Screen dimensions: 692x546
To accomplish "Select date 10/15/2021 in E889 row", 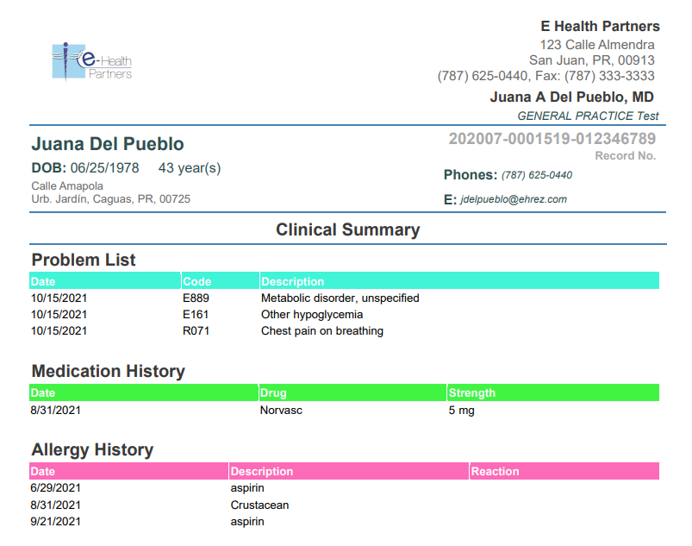I will (59, 298).
